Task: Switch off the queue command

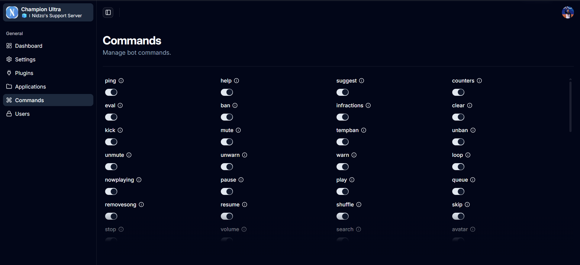Action: pyautogui.click(x=458, y=191)
